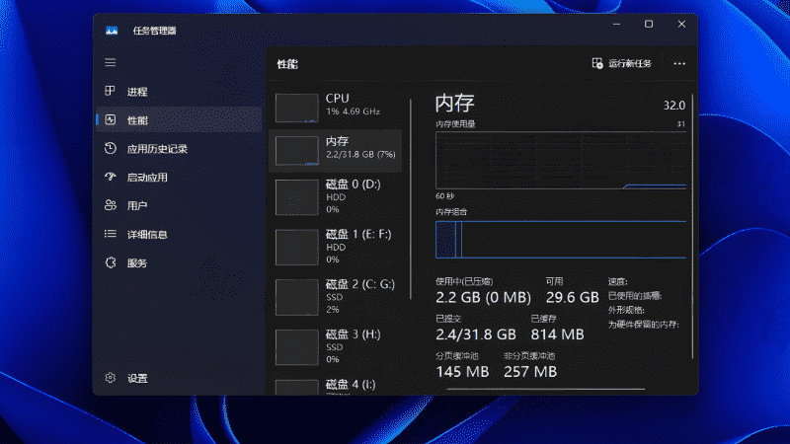Select the 性能 performance icon in sidebar
The height and width of the screenshot is (444, 790).
click(111, 119)
